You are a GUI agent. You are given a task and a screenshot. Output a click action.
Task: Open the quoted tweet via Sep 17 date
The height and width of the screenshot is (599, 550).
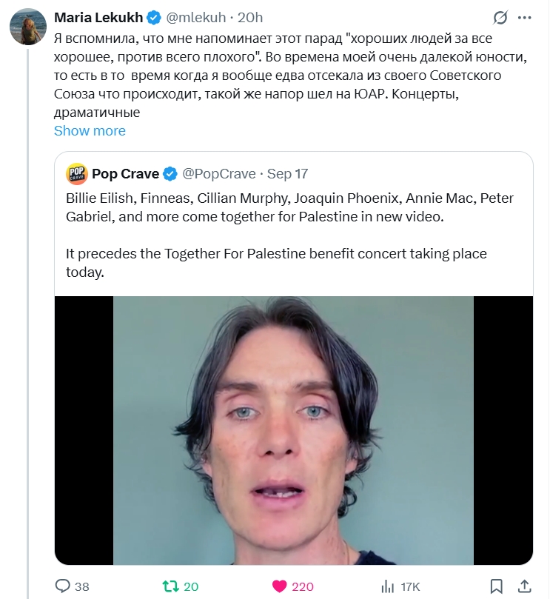coord(287,174)
